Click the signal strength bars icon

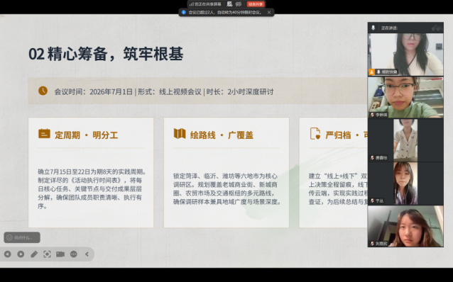tap(192, 4)
